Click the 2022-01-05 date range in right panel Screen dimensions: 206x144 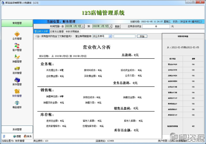click(x=183, y=47)
